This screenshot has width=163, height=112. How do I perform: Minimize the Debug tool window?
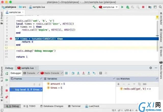click(x=156, y=68)
